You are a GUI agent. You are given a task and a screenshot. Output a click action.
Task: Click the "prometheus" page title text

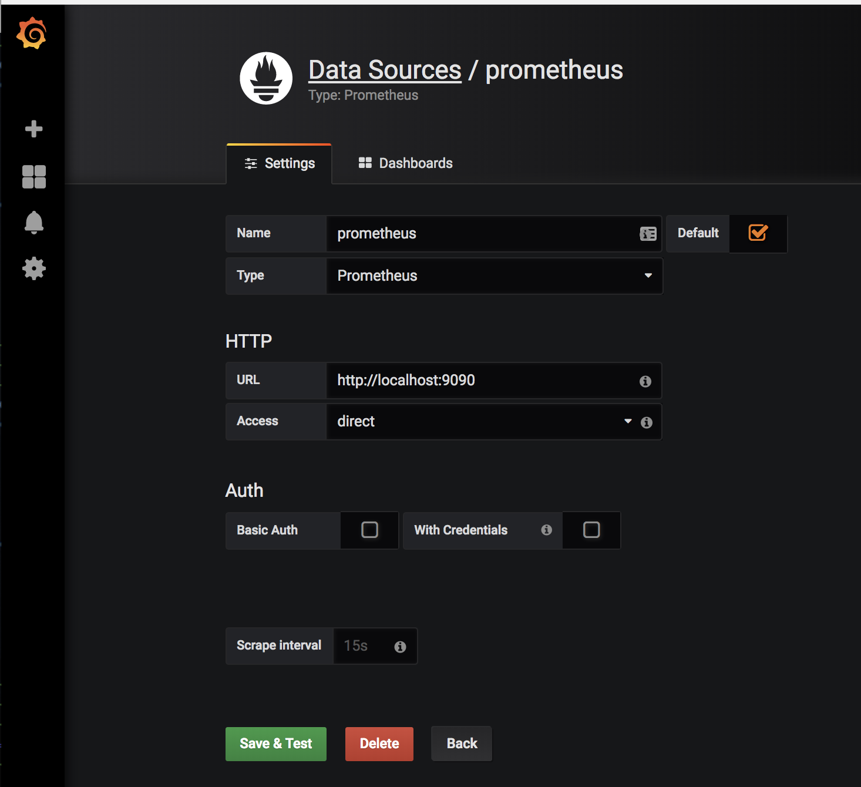[554, 71]
